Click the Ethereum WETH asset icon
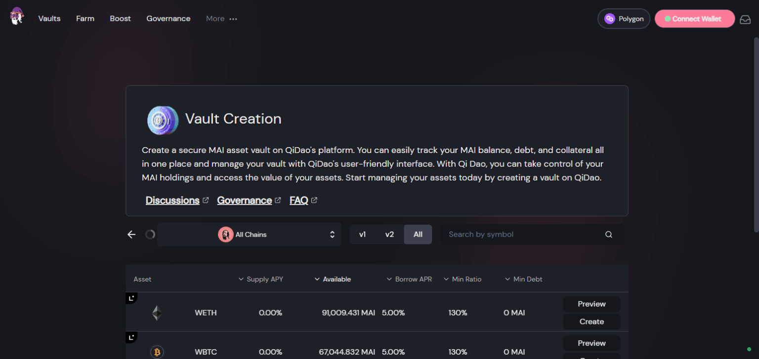This screenshot has width=759, height=359. (157, 313)
